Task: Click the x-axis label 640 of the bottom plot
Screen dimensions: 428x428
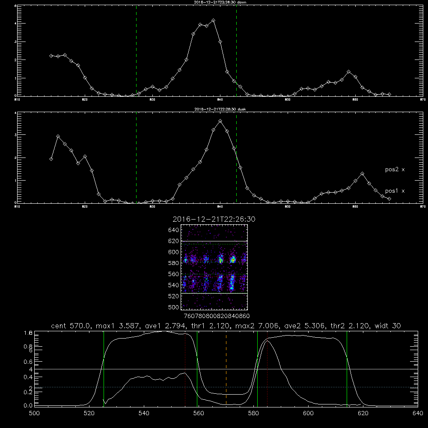Action: (x=418, y=413)
